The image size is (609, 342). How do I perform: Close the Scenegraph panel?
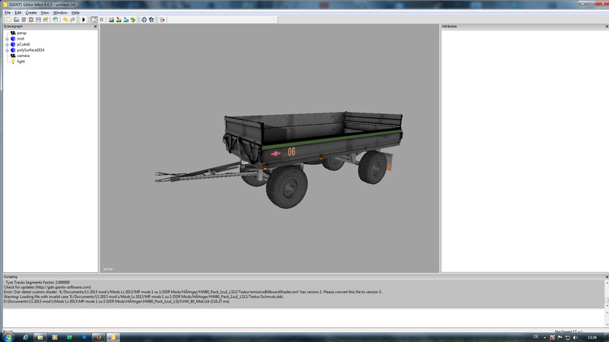96,27
